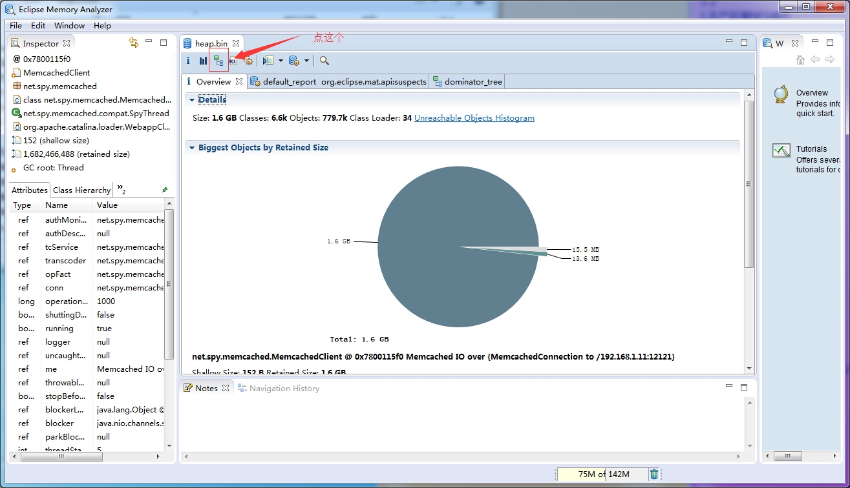Open the dominator tree toolbar icon
This screenshot has width=850, height=488.
pyautogui.click(x=218, y=61)
